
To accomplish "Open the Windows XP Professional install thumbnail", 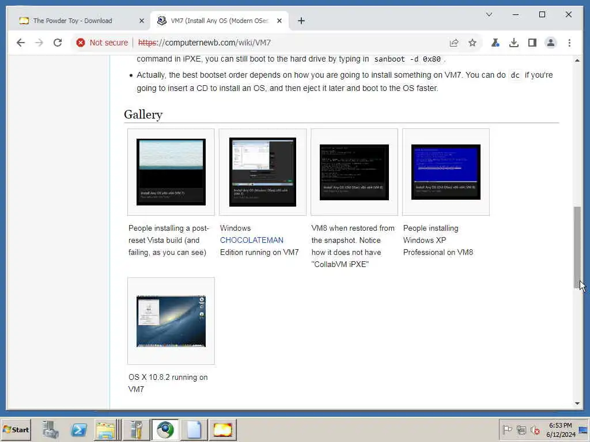I will 446,172.
